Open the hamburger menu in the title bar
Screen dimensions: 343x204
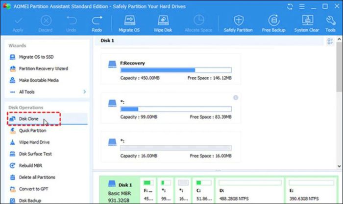point(302,6)
